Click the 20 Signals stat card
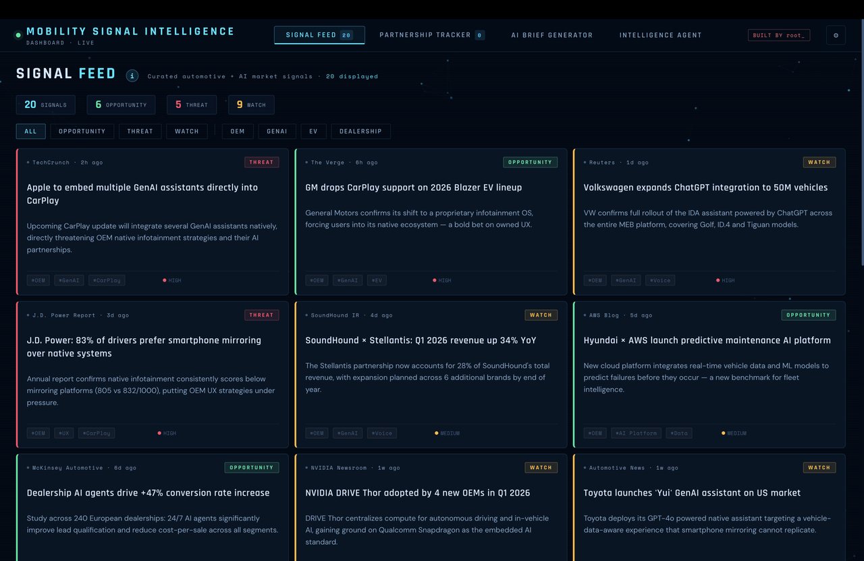 coord(46,105)
